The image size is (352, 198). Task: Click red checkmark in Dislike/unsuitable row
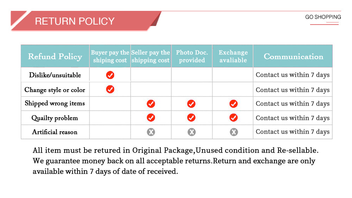(110, 75)
